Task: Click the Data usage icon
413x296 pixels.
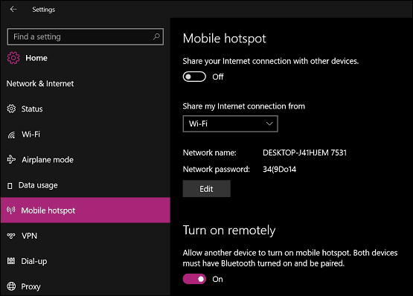Action: (10, 186)
